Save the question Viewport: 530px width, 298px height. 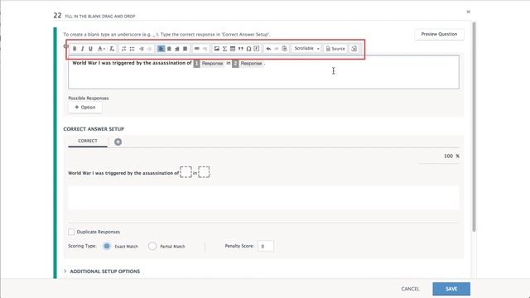pyautogui.click(x=451, y=289)
